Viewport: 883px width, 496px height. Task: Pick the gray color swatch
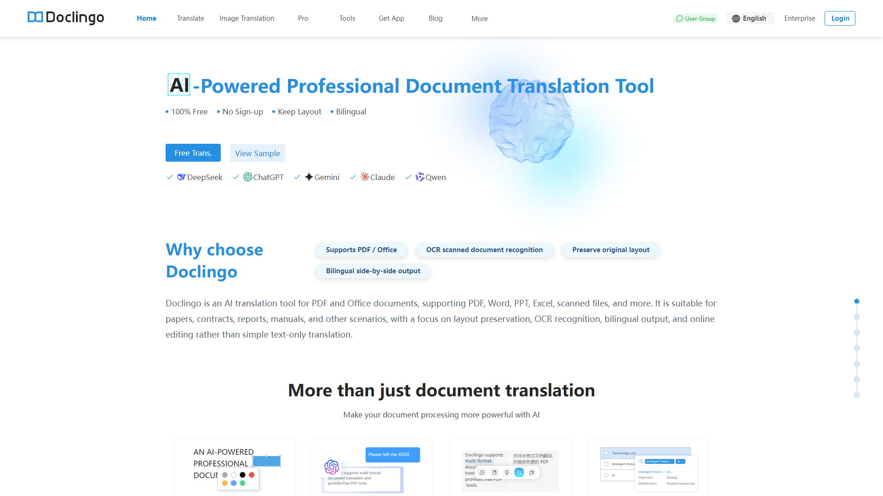225,475
